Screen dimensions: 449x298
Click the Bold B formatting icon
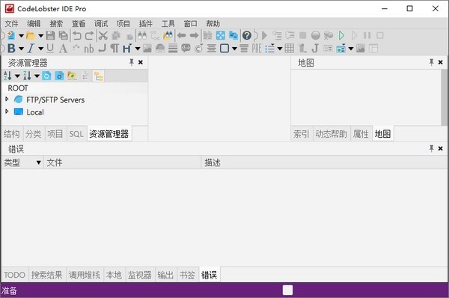11,49
